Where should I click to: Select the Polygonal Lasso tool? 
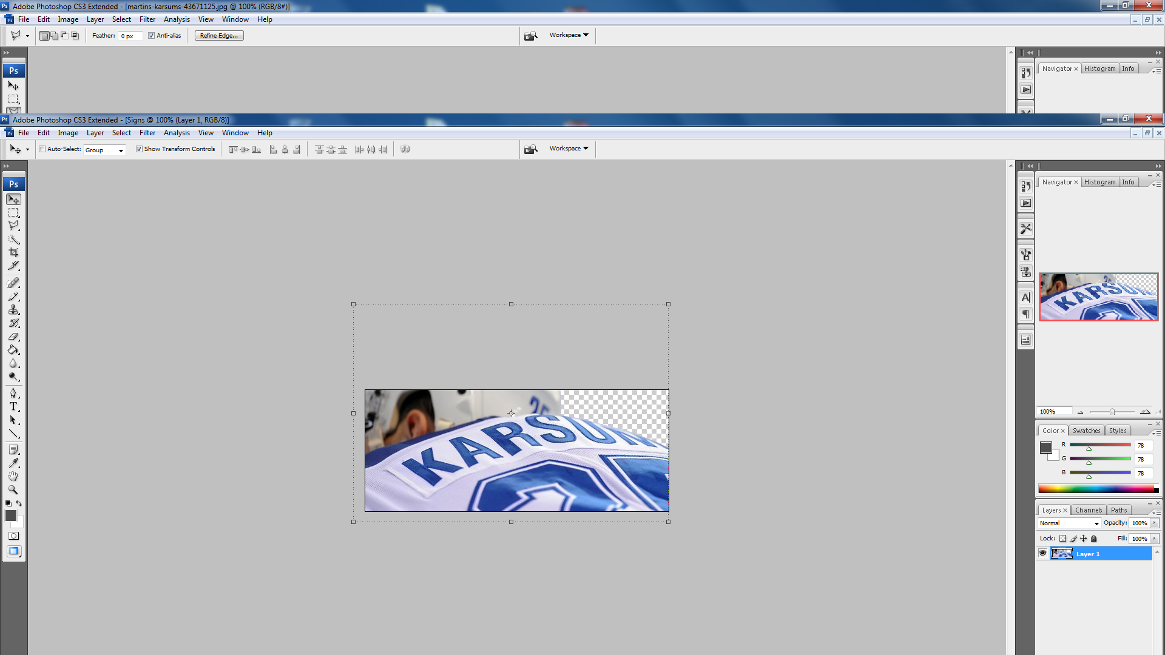(x=13, y=226)
